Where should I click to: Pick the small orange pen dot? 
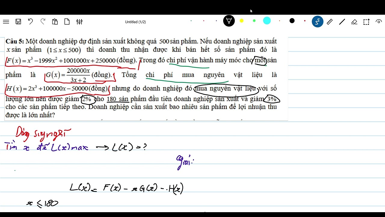279,21
